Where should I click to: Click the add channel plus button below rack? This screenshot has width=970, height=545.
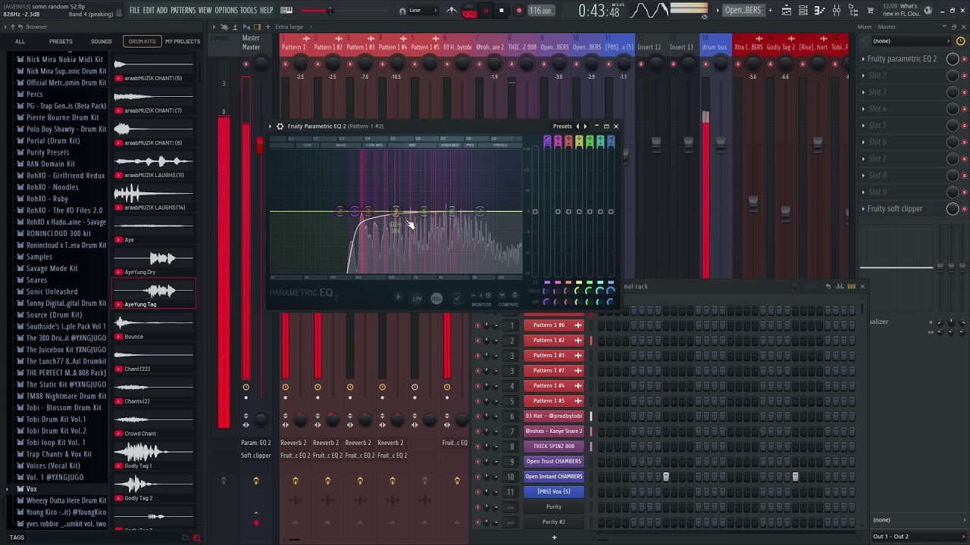(554, 537)
